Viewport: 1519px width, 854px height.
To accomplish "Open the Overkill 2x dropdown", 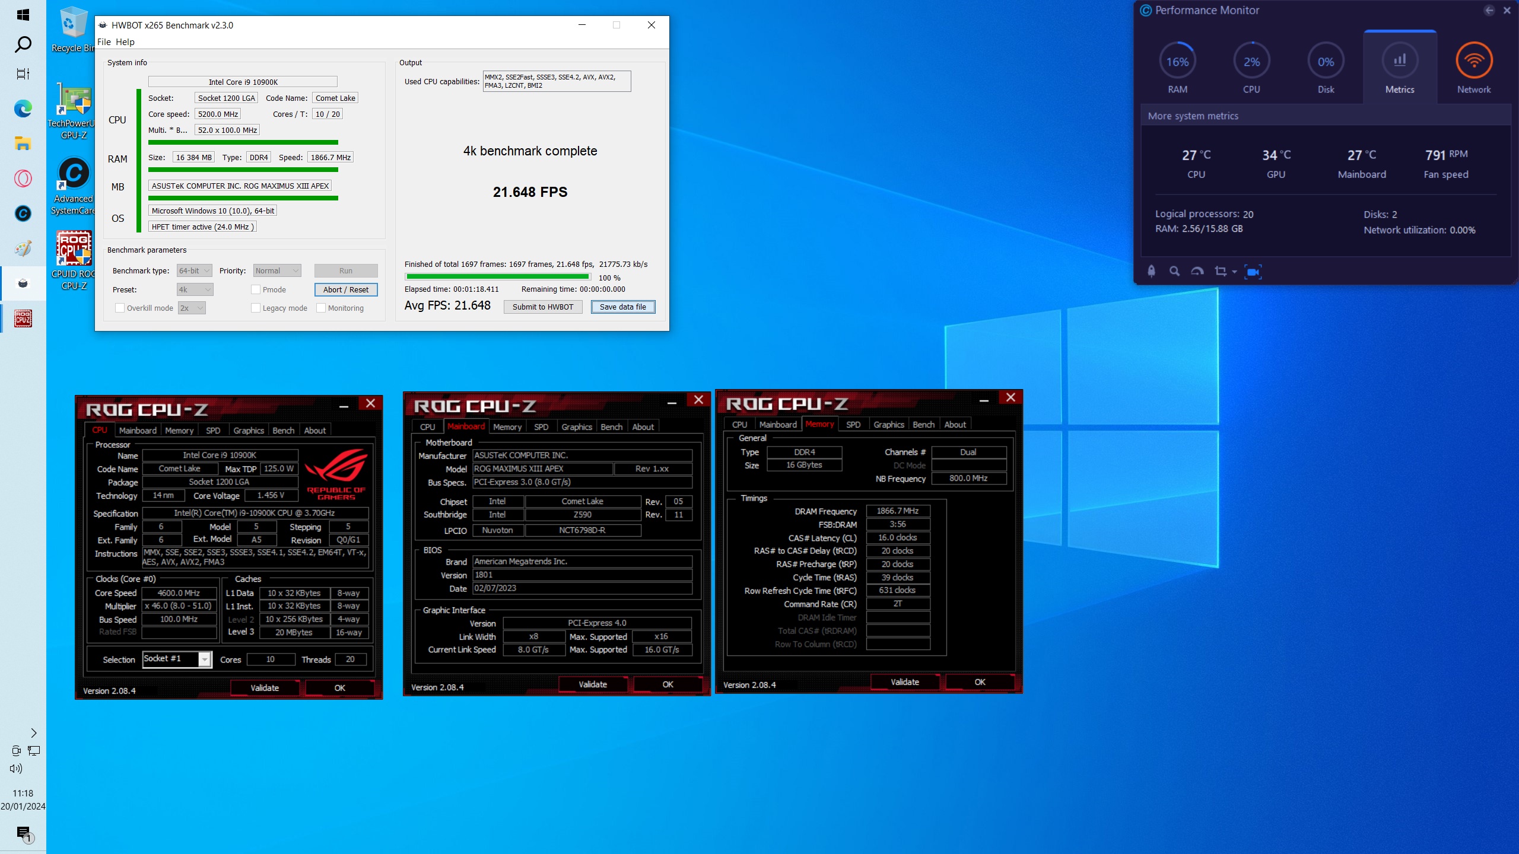I will coord(192,308).
